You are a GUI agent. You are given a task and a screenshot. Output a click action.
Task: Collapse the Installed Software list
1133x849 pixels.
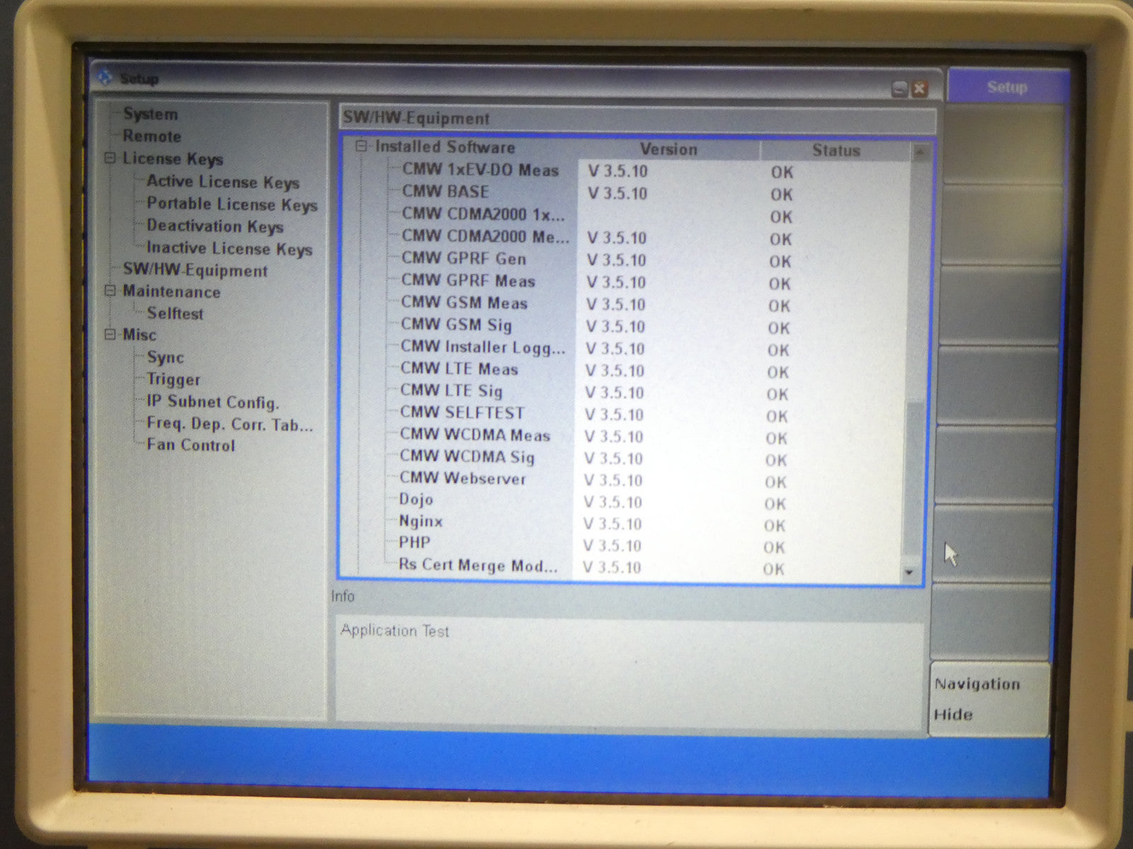362,147
